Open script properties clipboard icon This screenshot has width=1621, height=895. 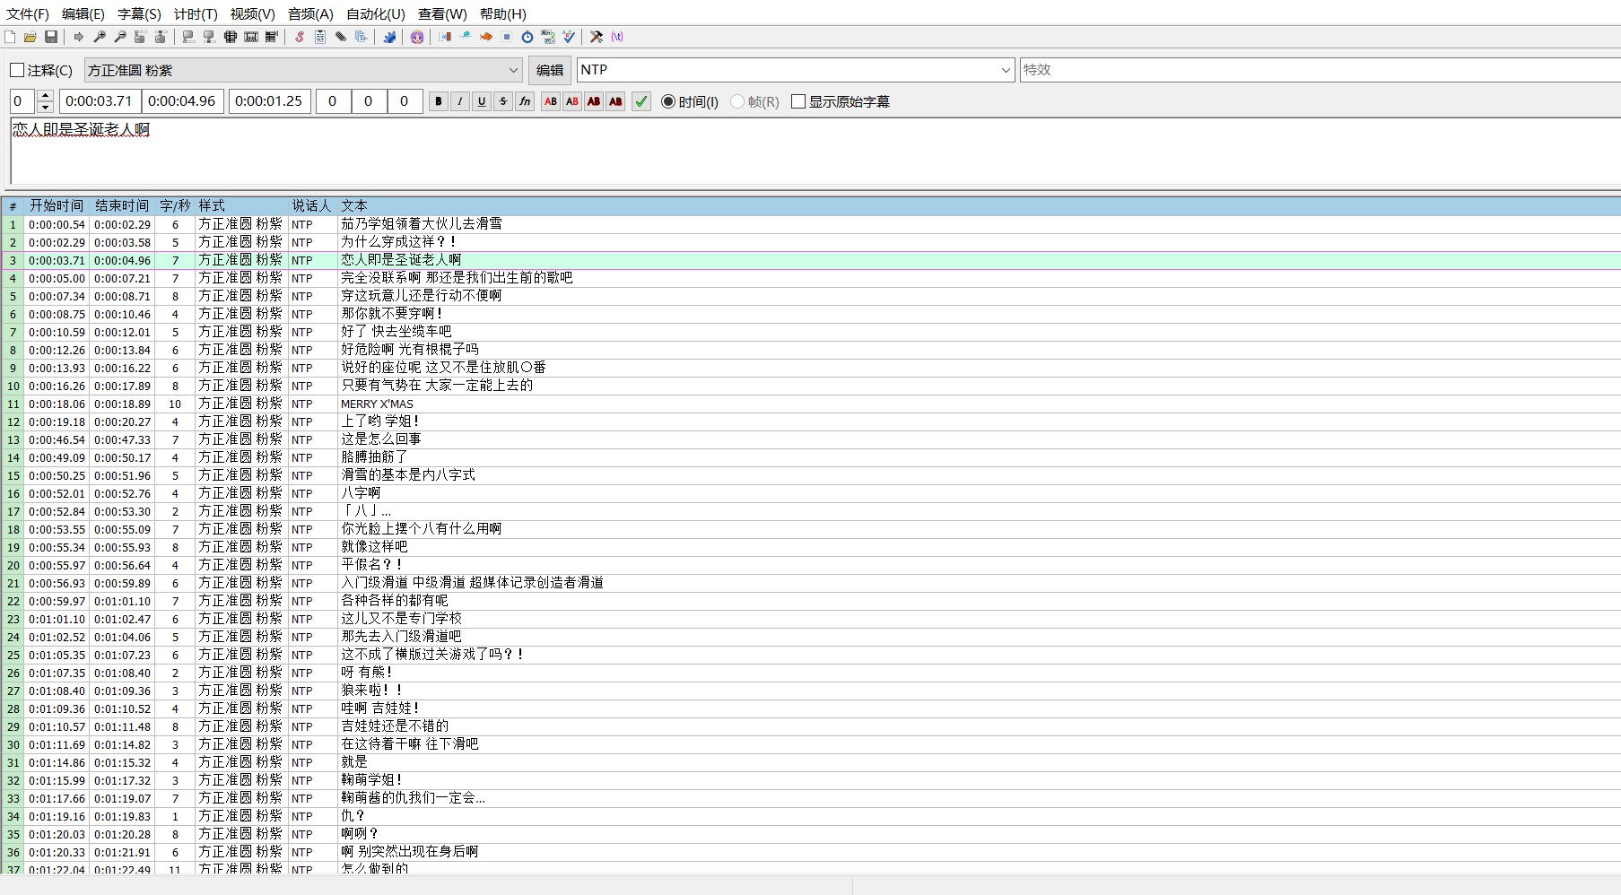click(319, 37)
